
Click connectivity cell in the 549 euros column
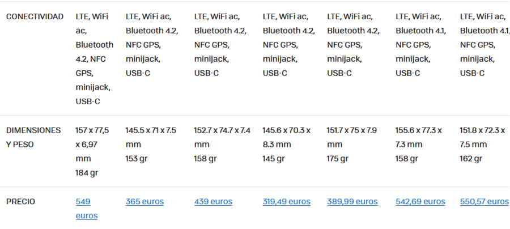pos(95,59)
